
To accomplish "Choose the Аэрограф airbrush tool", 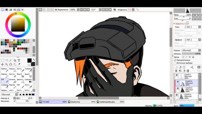I will pos(13,70).
